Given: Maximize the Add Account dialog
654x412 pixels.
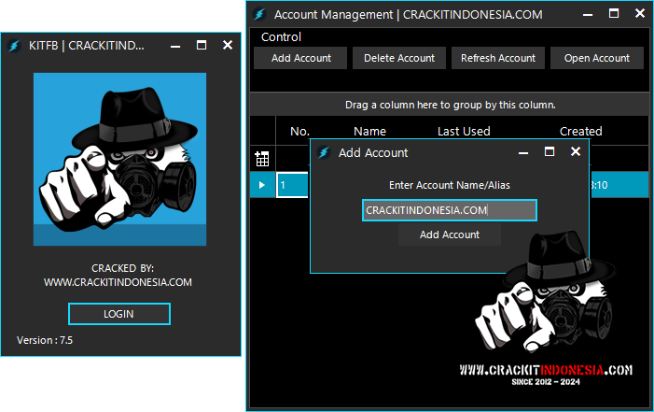Looking at the screenshot, I should tap(550, 151).
